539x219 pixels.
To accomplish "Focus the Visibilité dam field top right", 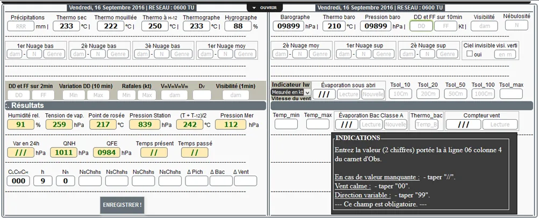I will pyautogui.click(x=484, y=26).
